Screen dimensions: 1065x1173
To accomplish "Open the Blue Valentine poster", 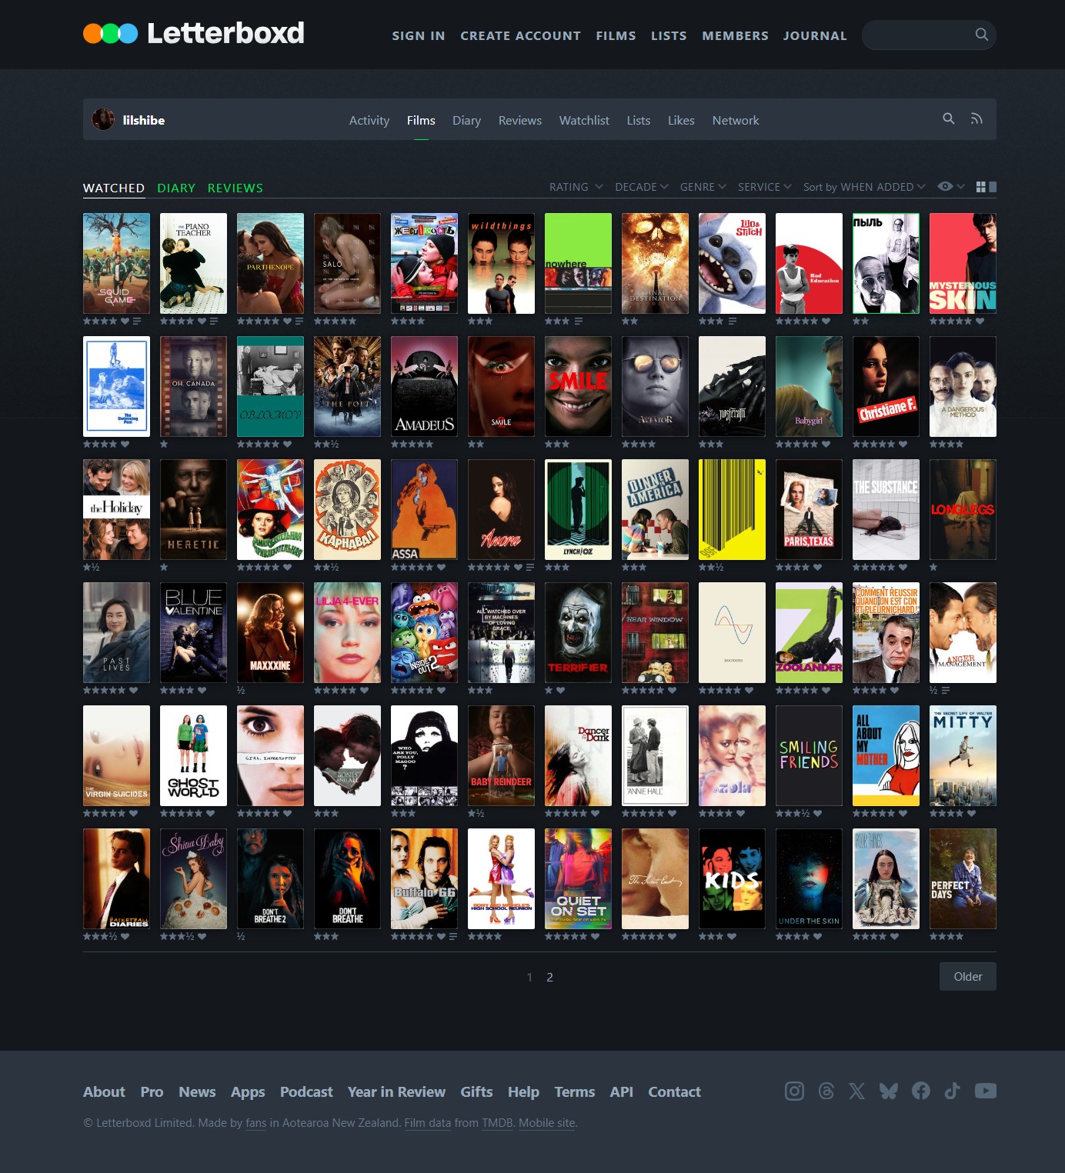I will [193, 632].
